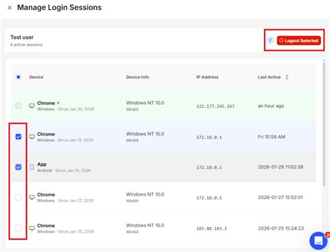Screen dimensions: 330x252
Task: Click the 'Fri 10:58 AM' value
Action: 272,137
